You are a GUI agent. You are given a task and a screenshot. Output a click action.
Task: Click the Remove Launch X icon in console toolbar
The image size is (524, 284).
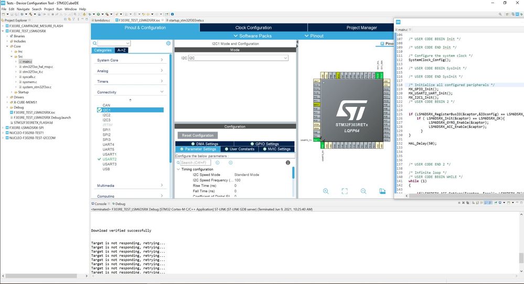point(464,203)
